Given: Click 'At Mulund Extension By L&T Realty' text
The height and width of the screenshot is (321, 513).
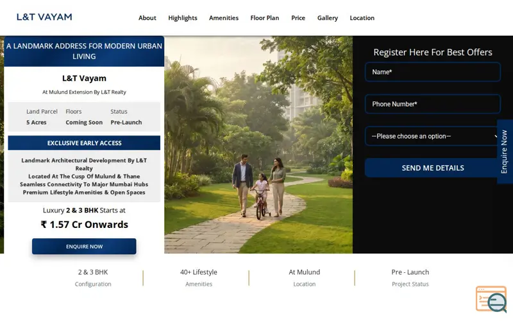Looking at the screenshot, I should 84,92.
